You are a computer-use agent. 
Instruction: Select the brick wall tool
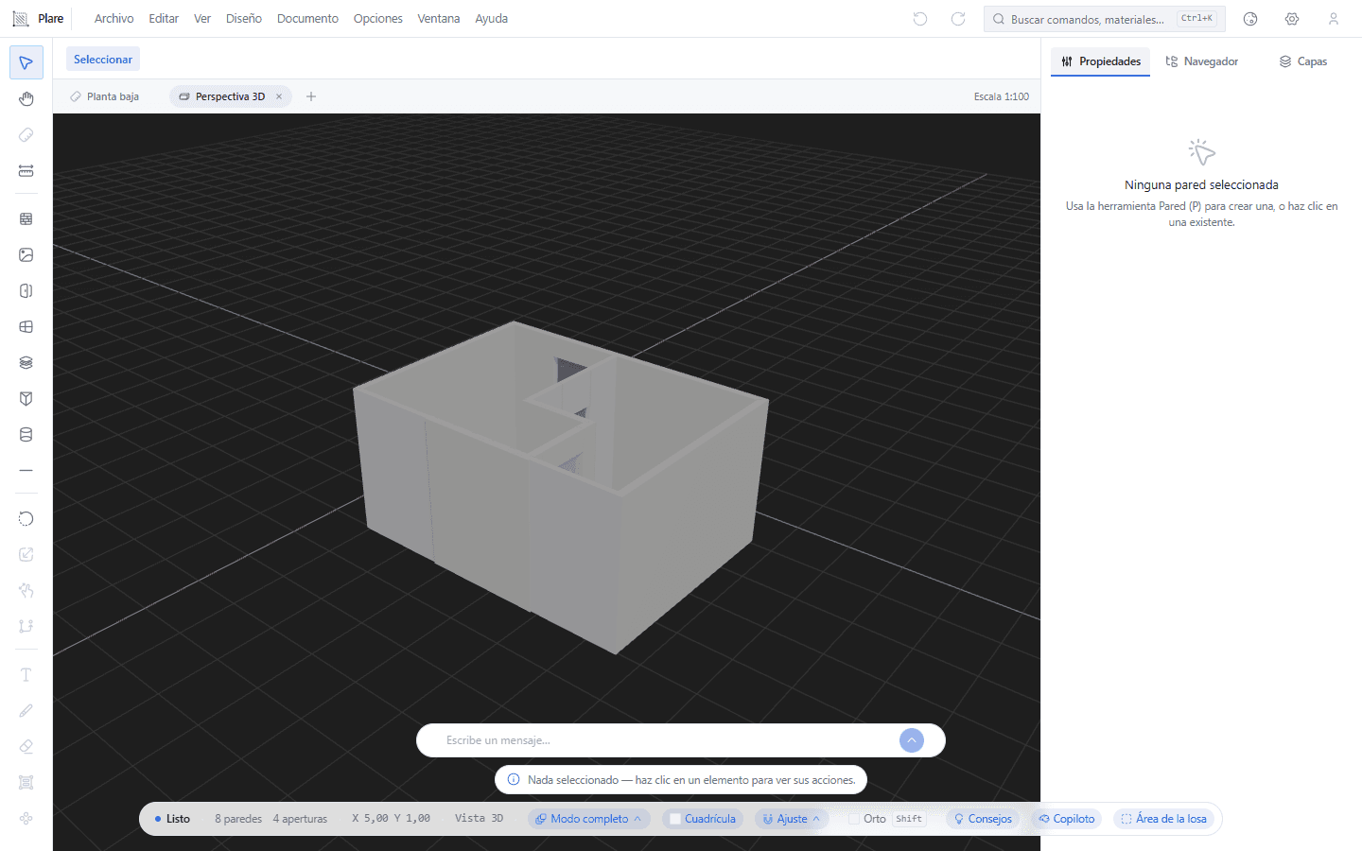(26, 218)
